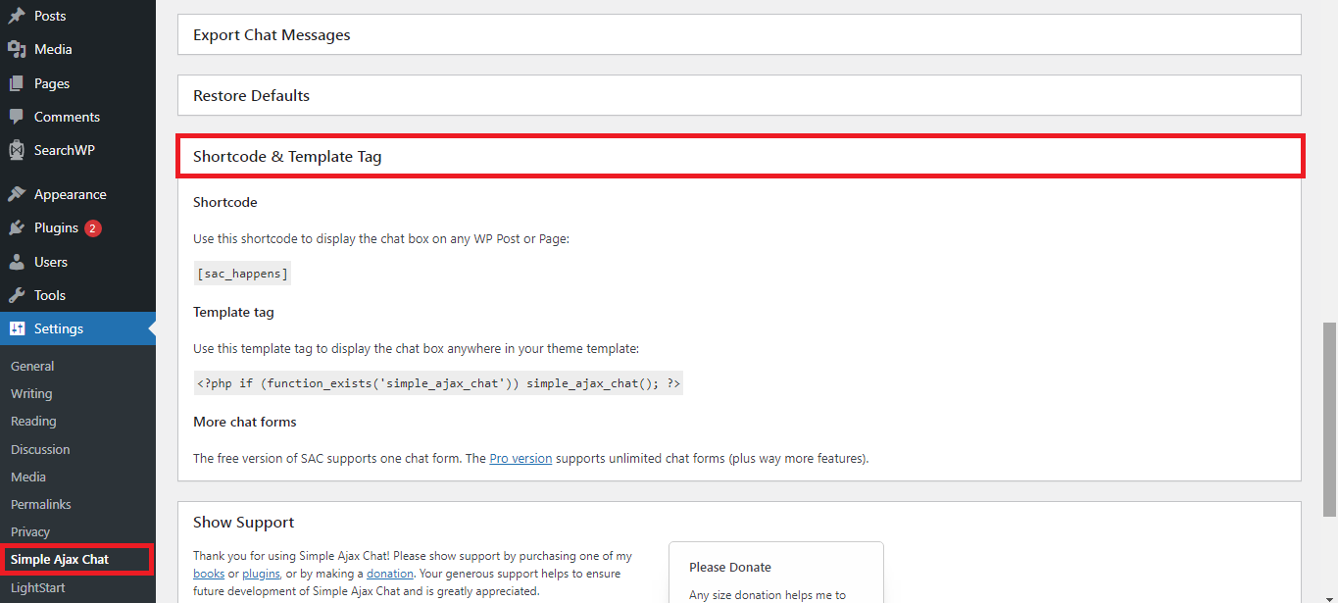Click the Plugins plug icon
Viewport: 1338px width, 603px height.
[x=17, y=227]
